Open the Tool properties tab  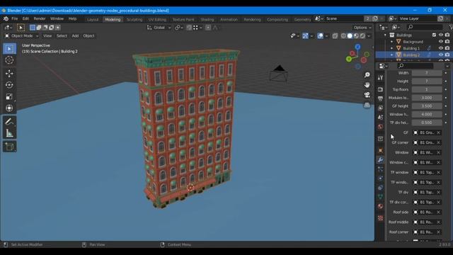380,78
